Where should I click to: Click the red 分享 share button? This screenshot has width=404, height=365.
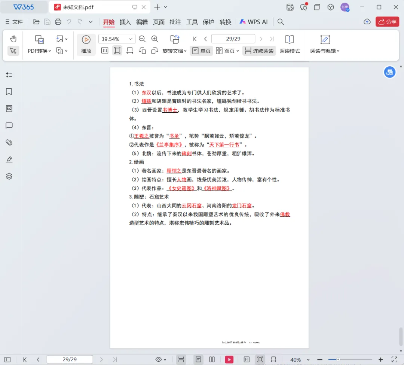(387, 22)
